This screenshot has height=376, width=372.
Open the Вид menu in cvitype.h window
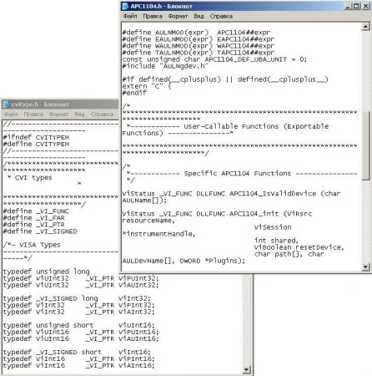[79, 114]
